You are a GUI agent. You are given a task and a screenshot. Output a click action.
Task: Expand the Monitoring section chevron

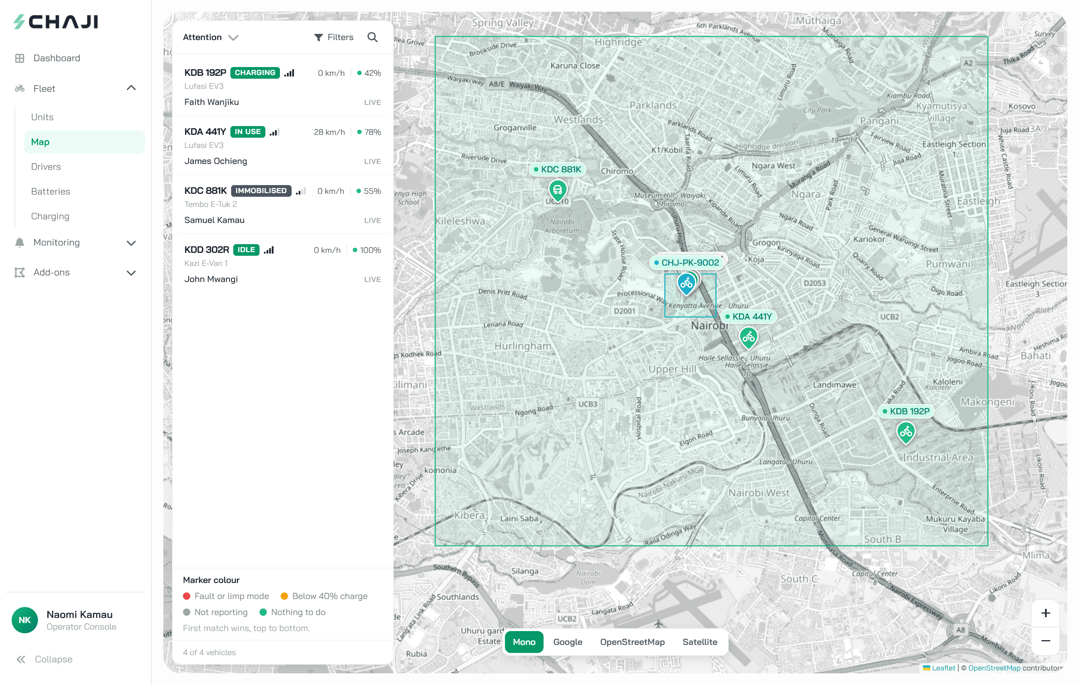point(131,243)
